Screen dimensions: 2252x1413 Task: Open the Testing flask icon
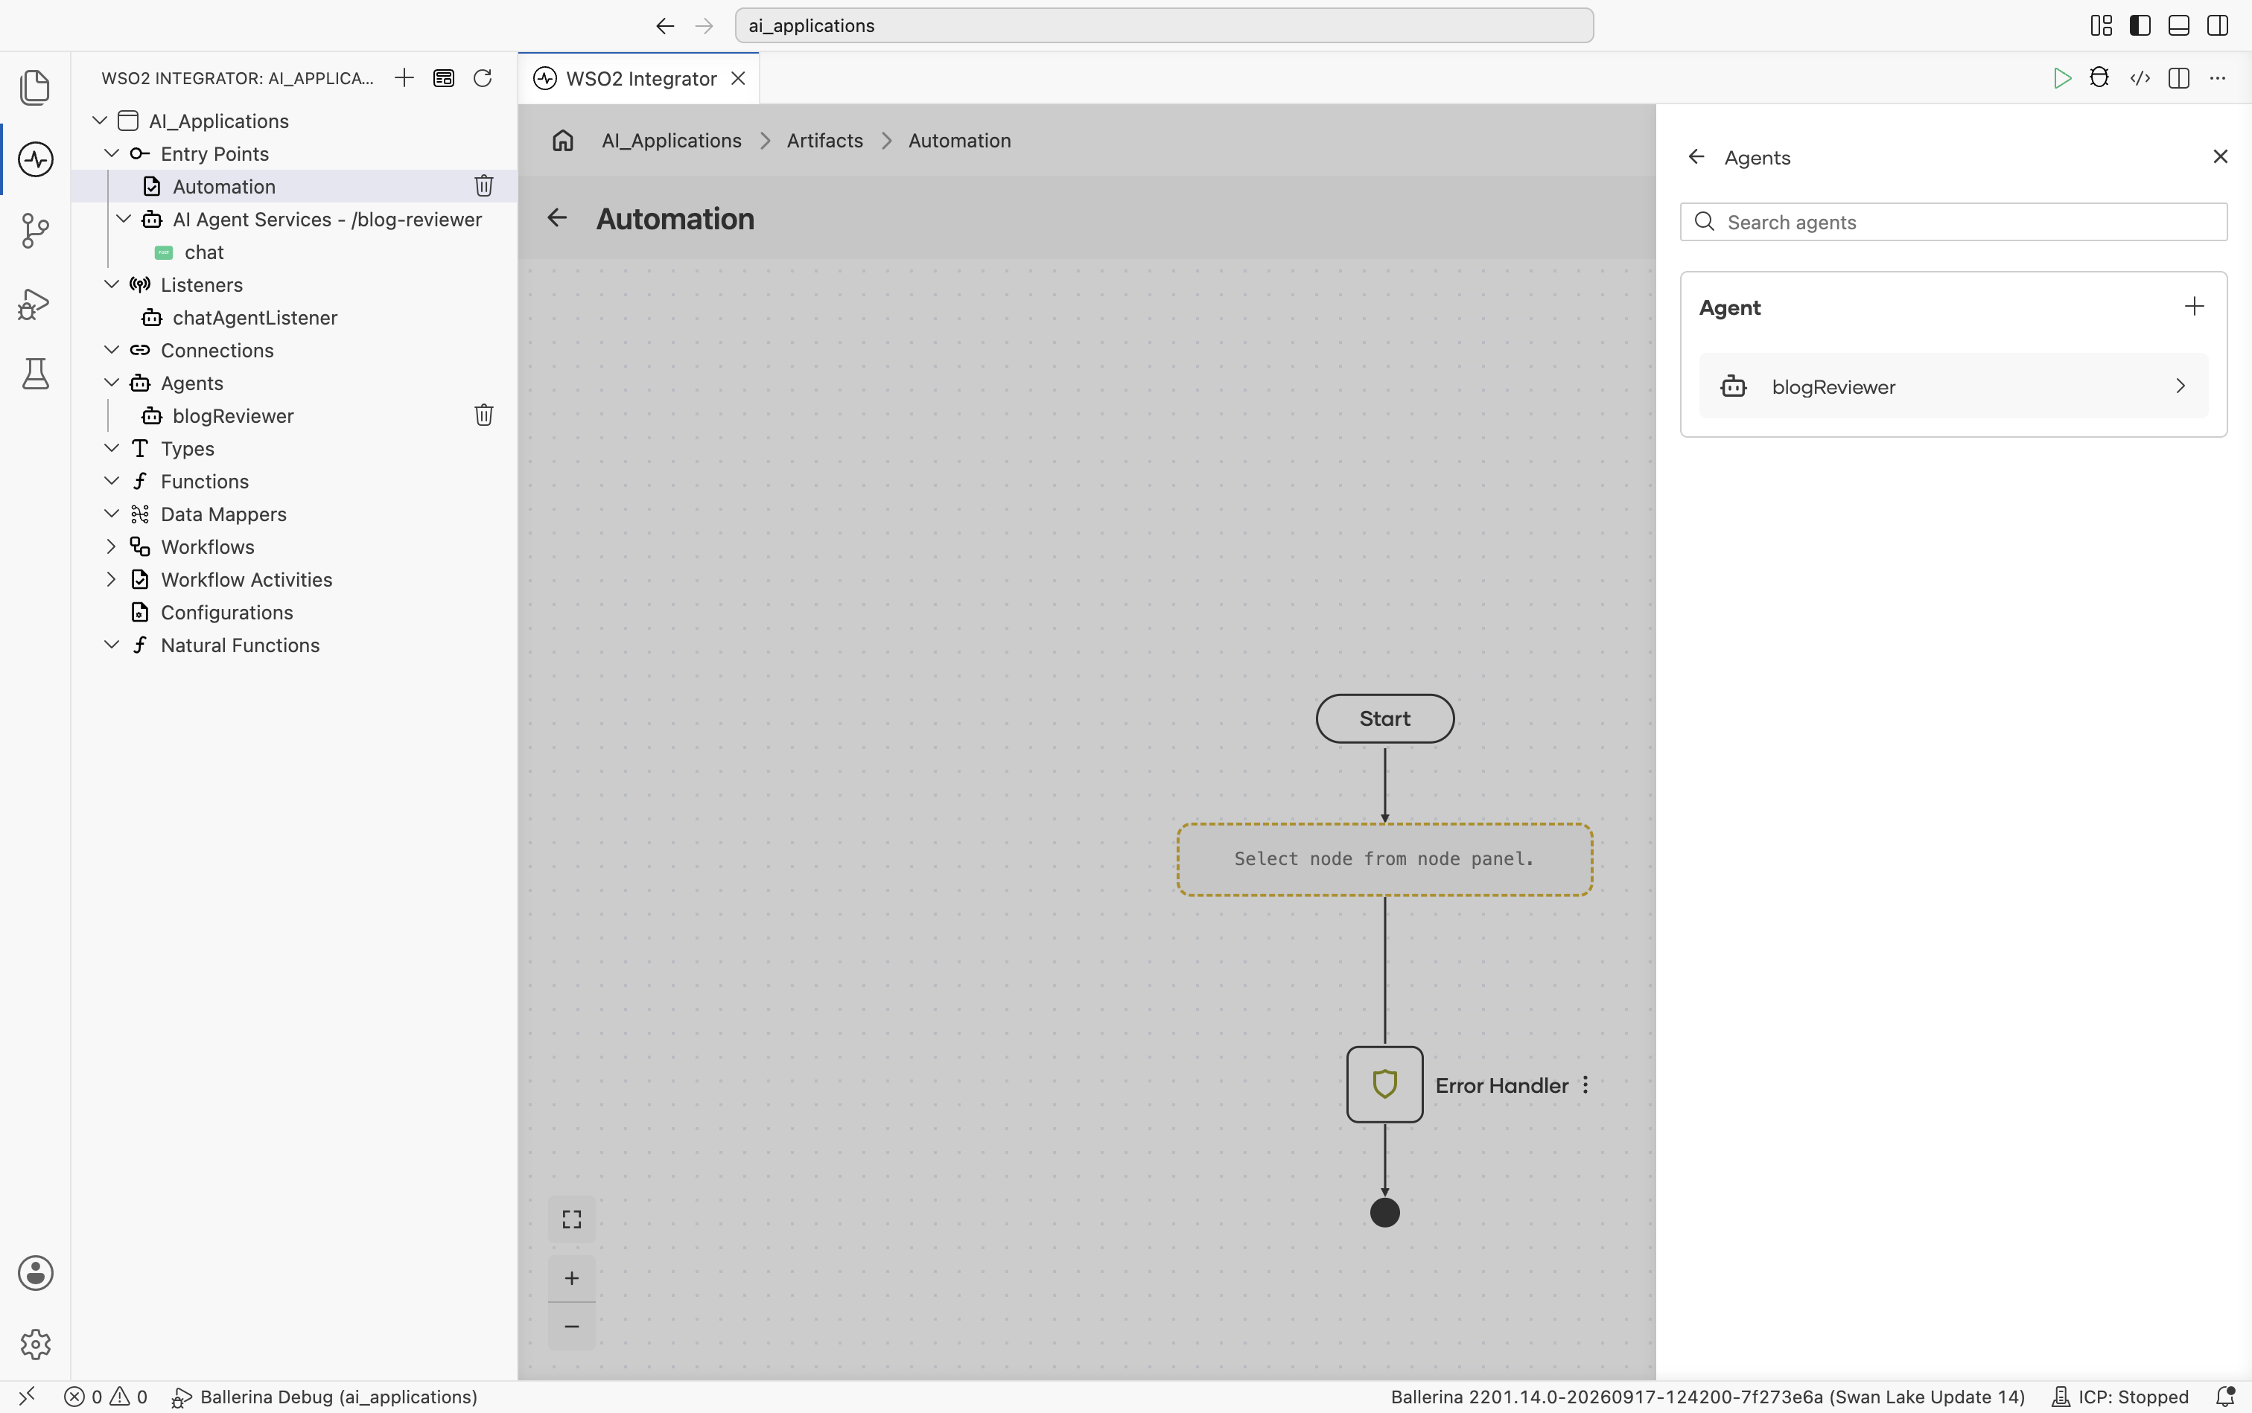coord(36,374)
